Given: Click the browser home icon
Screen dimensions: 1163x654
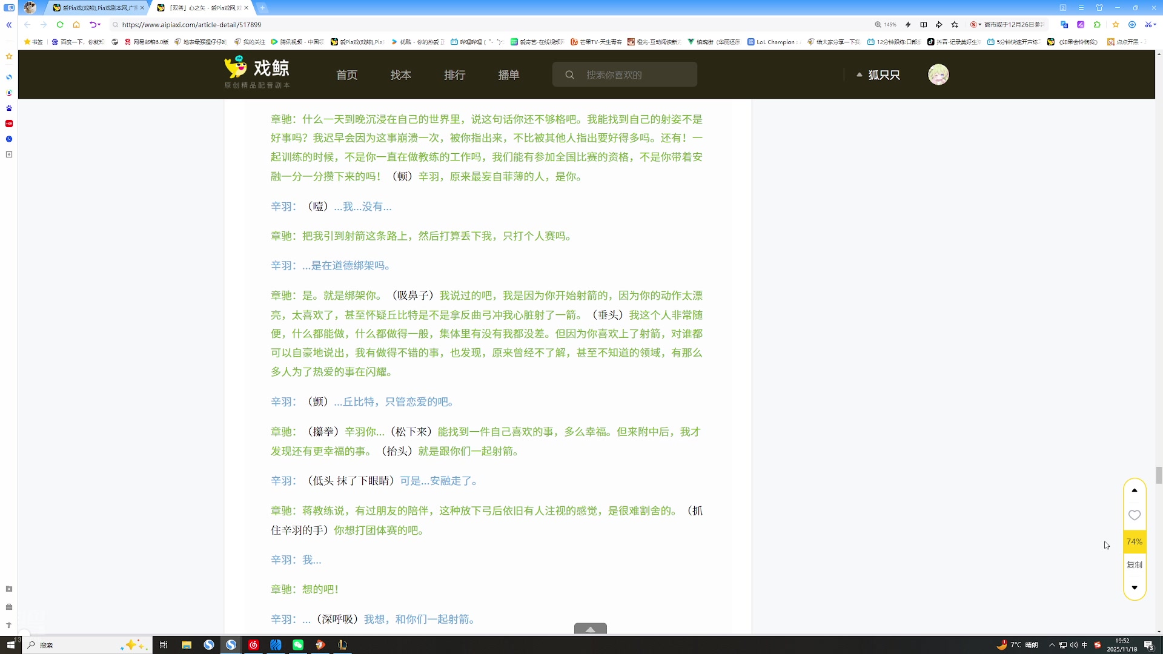Looking at the screenshot, I should (x=76, y=25).
